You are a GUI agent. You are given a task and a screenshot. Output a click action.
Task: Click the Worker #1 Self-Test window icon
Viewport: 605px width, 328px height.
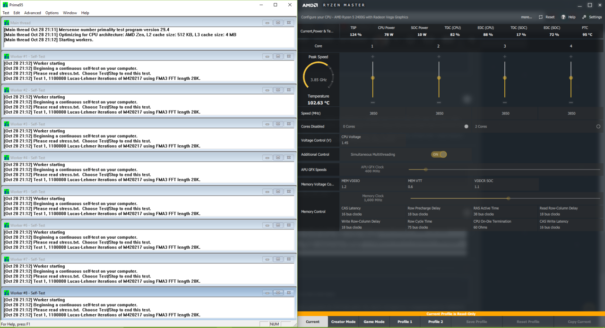(7, 56)
